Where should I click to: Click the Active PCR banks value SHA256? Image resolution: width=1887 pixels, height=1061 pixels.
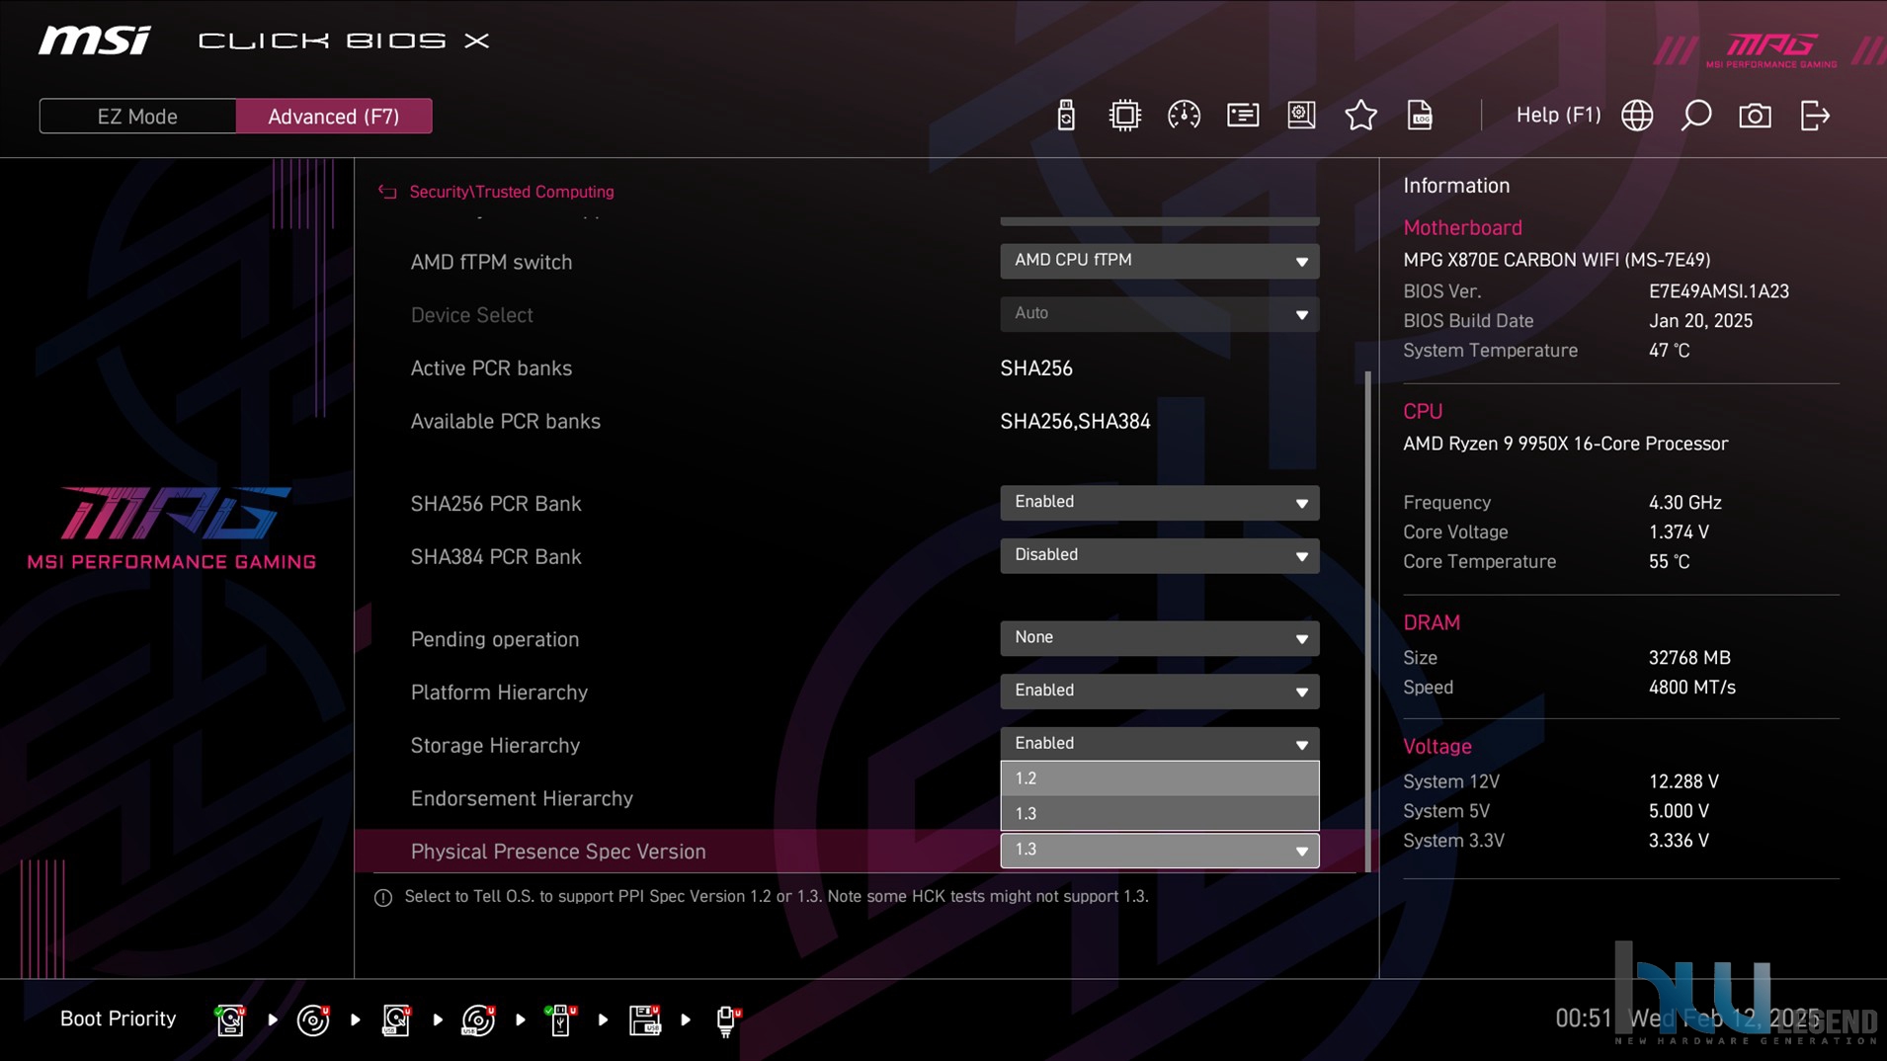(1036, 368)
